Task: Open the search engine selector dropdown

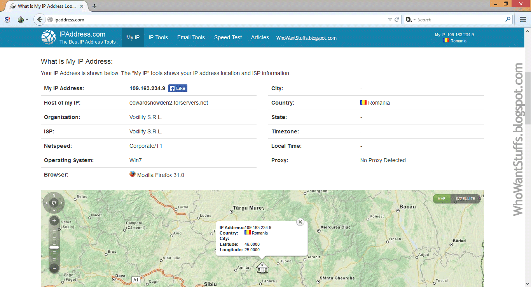Action: 410,19
